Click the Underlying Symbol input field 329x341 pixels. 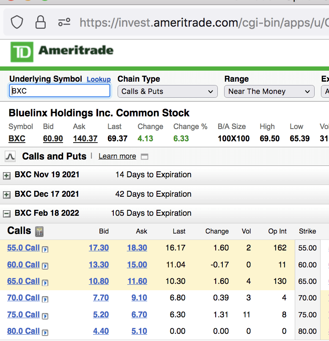(x=60, y=91)
